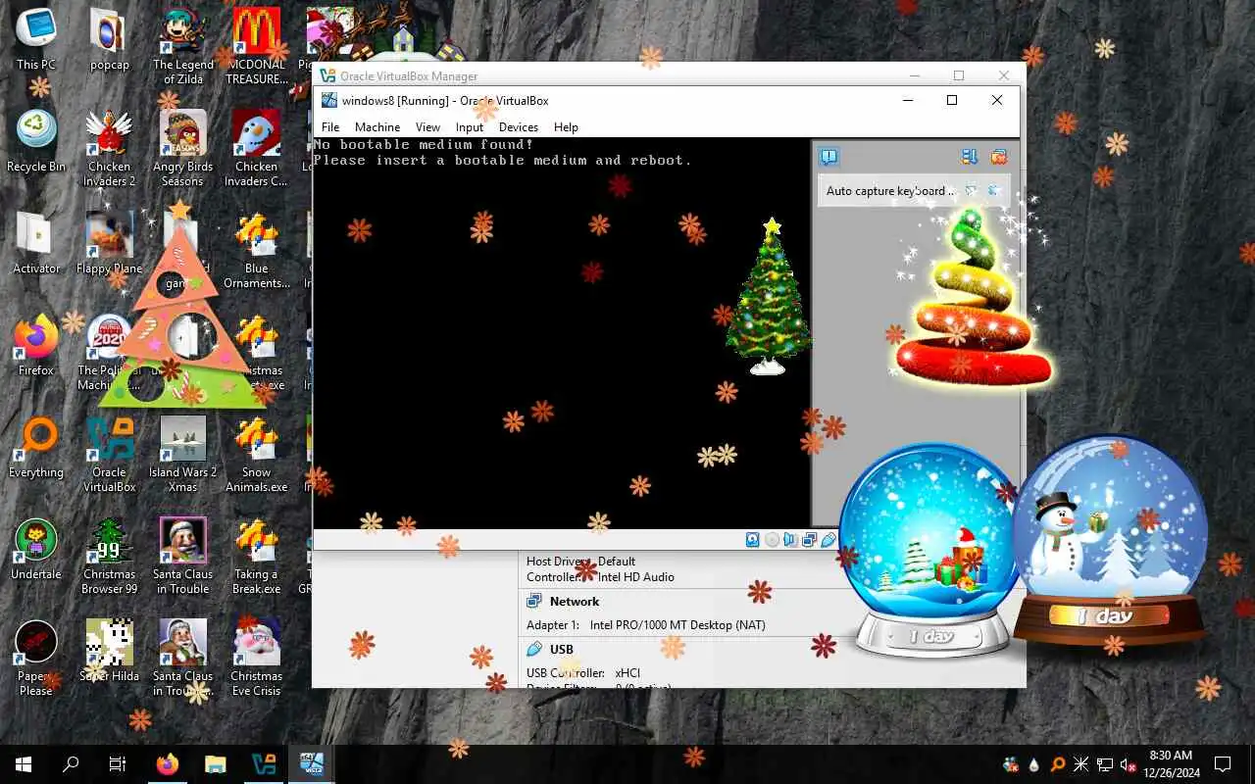Viewport: 1255px width, 784px height.
Task: Launch Flappy Plane shortcut
Action: tap(110, 243)
